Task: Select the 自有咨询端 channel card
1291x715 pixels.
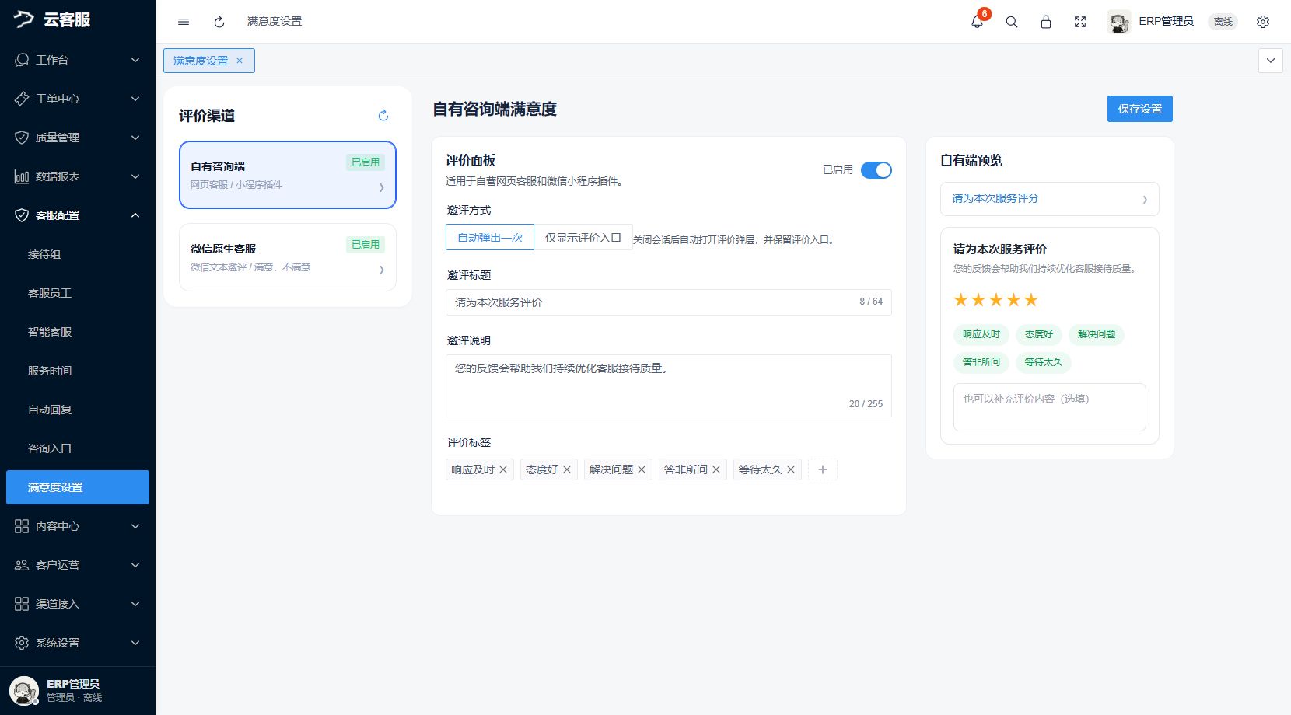Action: [288, 175]
